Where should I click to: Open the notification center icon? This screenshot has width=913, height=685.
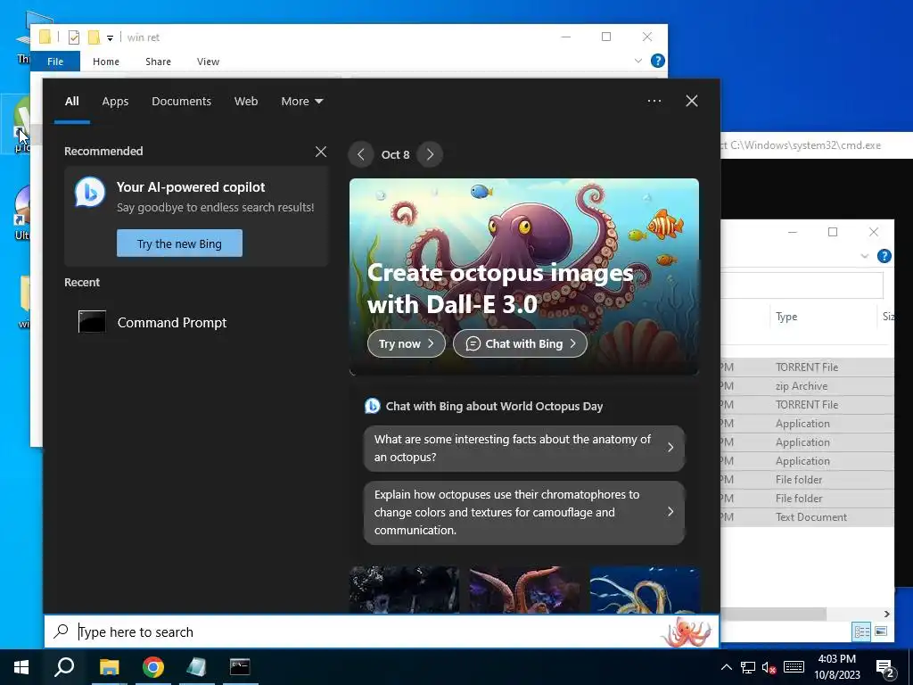click(885, 668)
